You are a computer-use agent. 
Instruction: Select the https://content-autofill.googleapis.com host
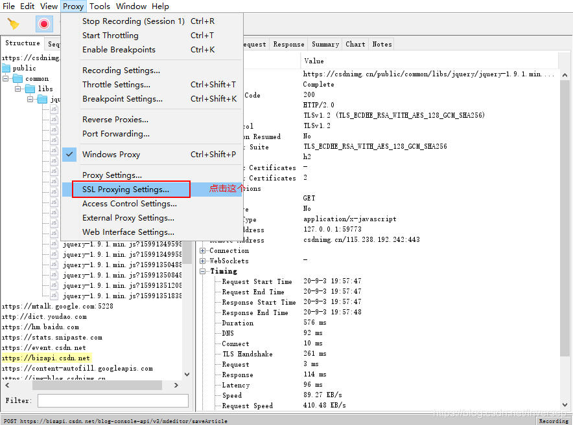tap(78, 369)
